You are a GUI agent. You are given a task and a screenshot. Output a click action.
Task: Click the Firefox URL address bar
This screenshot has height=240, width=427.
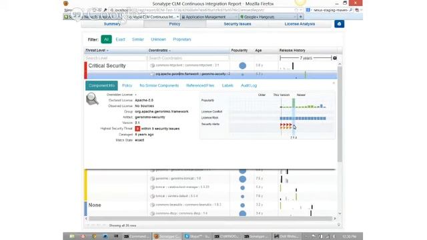[201, 10]
